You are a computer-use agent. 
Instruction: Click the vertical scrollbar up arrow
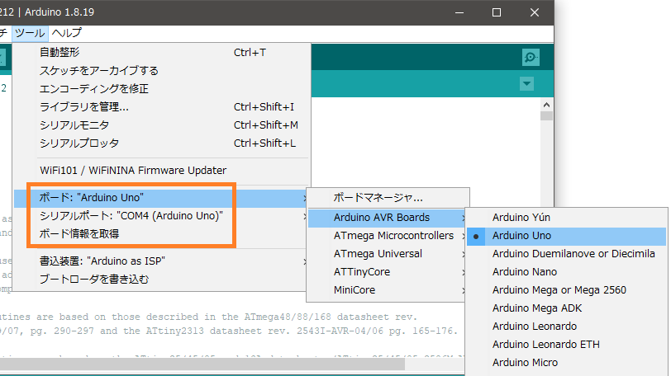[x=546, y=105]
